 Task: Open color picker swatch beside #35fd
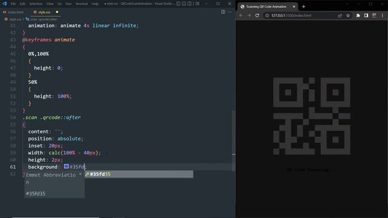tap(66, 167)
